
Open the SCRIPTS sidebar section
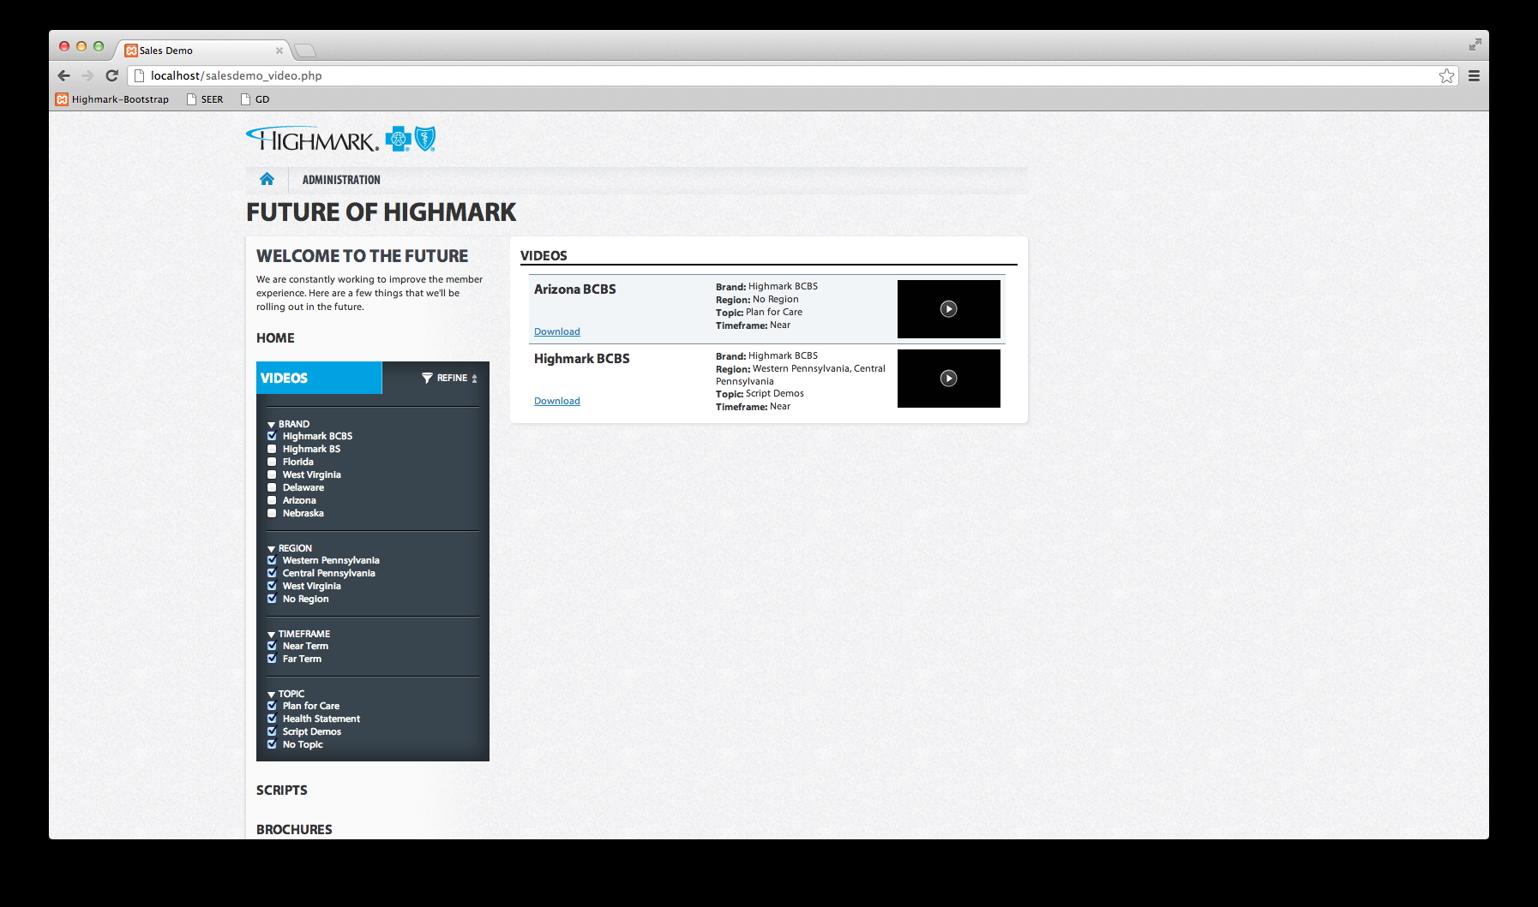coord(281,791)
